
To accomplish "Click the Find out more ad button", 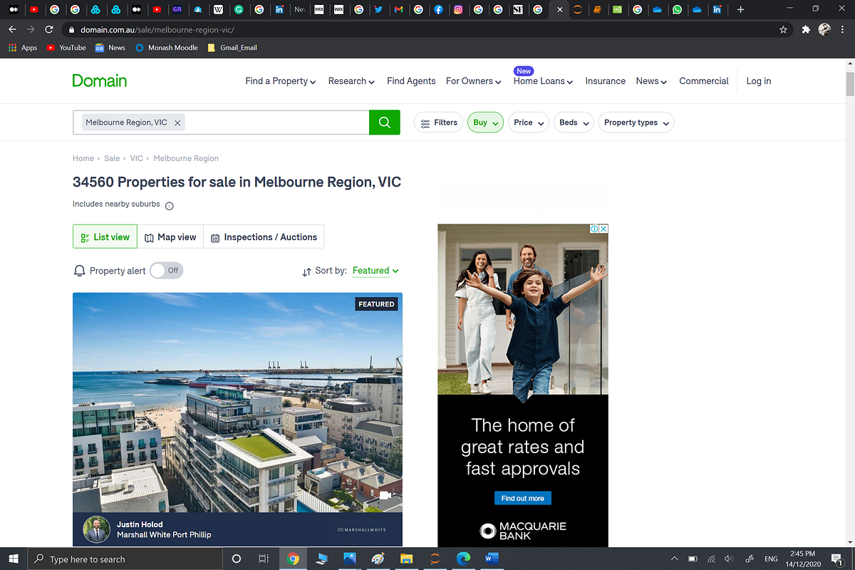I will (x=522, y=498).
